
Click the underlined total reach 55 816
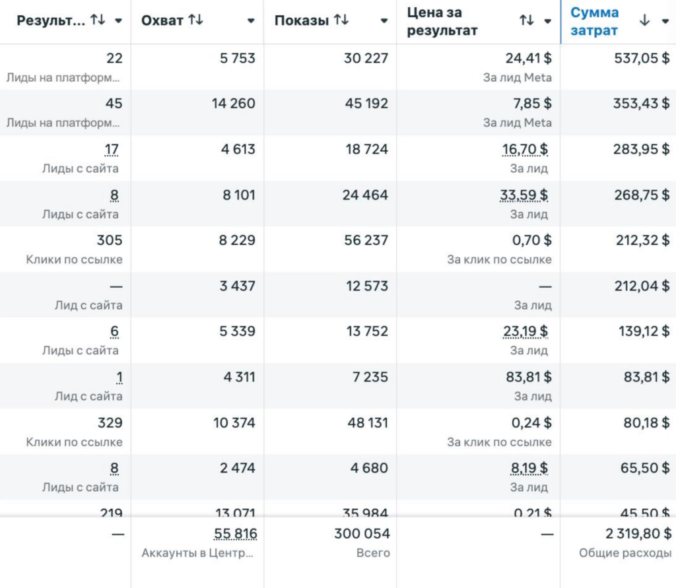tap(235, 533)
